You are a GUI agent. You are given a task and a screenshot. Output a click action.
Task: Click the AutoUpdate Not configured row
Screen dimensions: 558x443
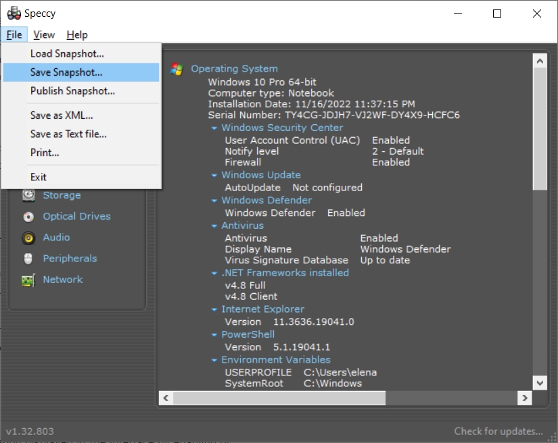[x=294, y=188]
